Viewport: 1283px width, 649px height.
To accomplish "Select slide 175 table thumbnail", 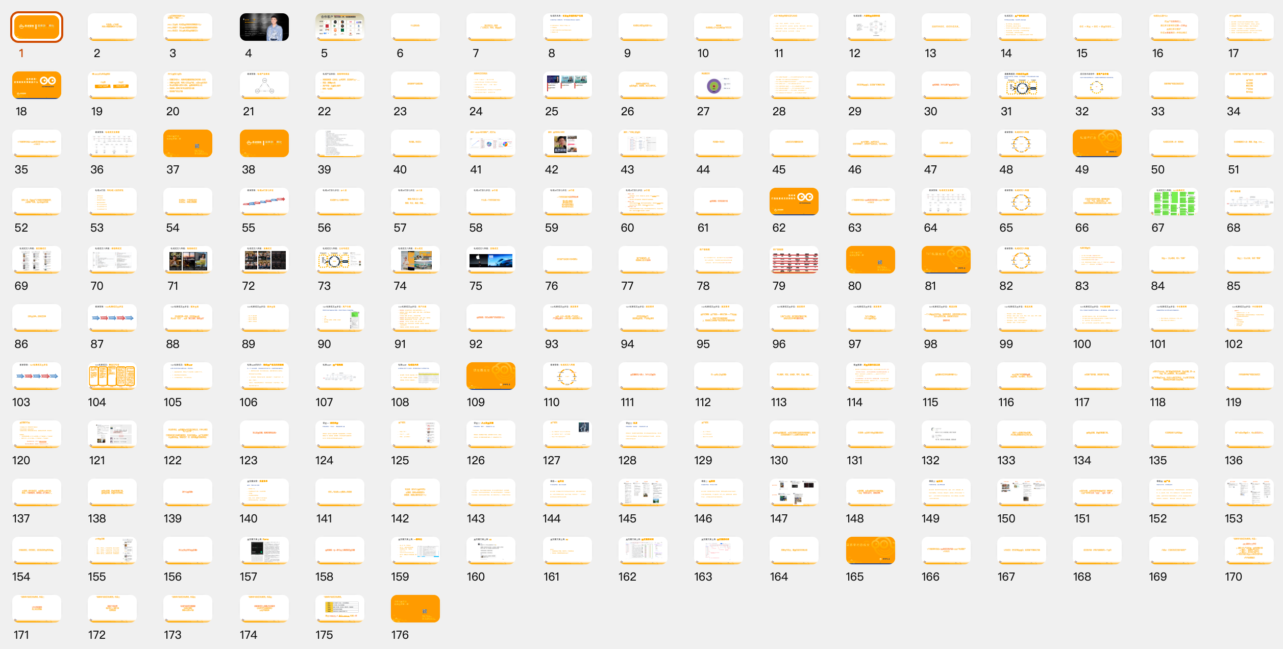I will coord(339,608).
